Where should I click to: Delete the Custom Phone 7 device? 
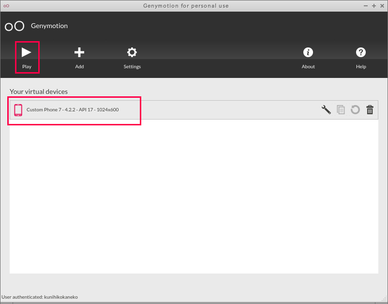coord(370,110)
